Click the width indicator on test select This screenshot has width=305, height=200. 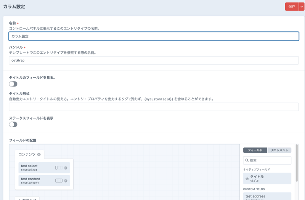tap(59, 168)
